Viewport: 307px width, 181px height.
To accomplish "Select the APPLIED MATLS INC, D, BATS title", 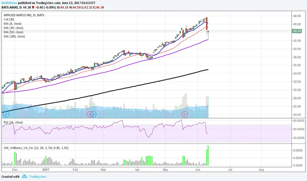I will 24,15.
